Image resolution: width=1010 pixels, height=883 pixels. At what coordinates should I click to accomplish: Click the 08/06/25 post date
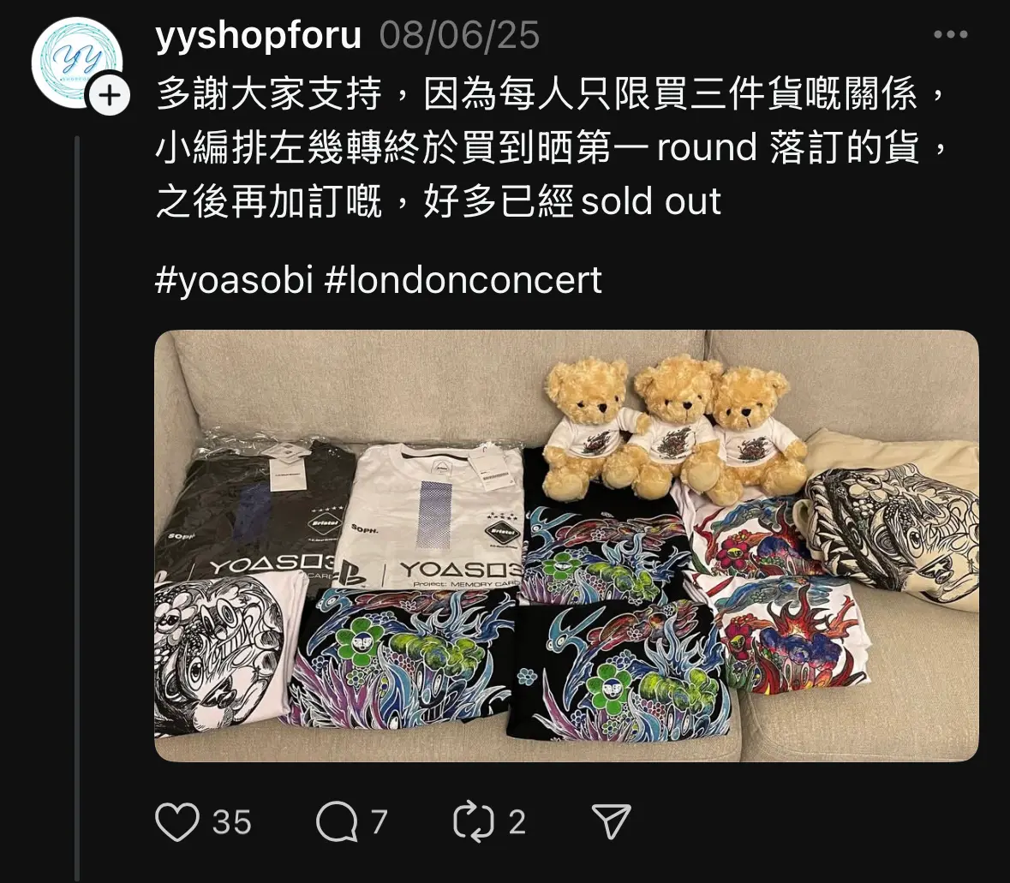[459, 35]
